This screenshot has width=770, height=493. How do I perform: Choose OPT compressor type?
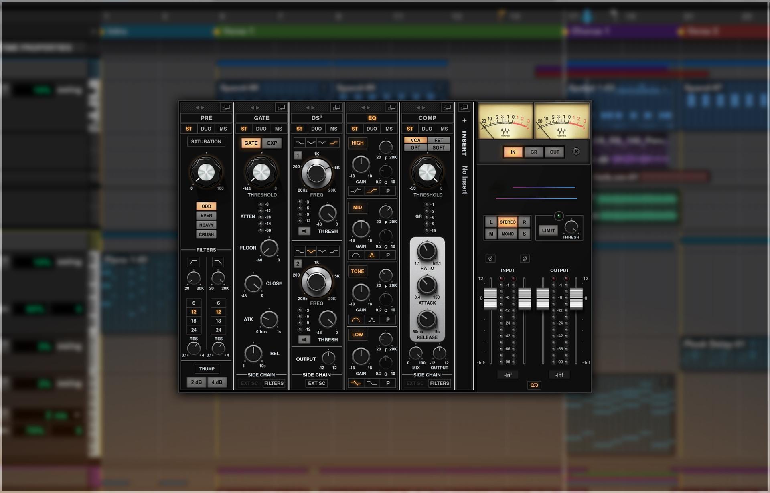click(x=415, y=147)
